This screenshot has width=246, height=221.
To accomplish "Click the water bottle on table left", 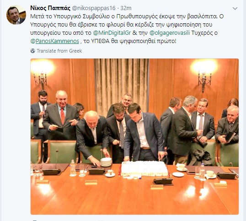I will (x=73, y=168).
